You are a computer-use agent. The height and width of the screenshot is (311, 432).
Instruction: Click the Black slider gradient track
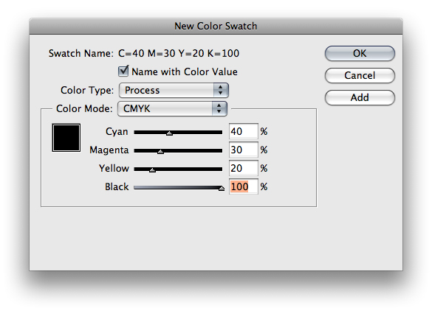click(178, 187)
